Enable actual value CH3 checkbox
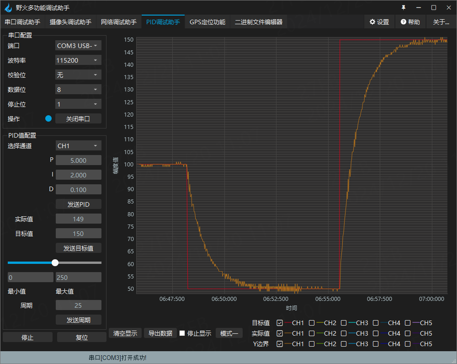457x364 pixels. coord(344,333)
